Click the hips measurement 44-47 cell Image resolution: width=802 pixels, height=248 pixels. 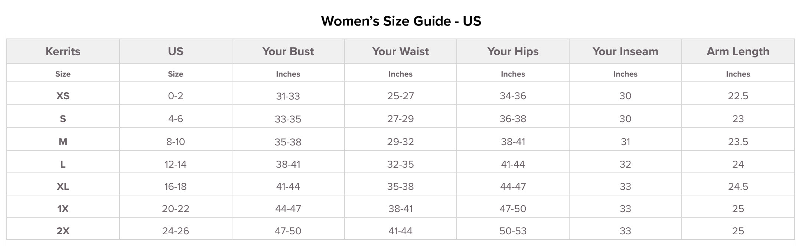coord(513,187)
